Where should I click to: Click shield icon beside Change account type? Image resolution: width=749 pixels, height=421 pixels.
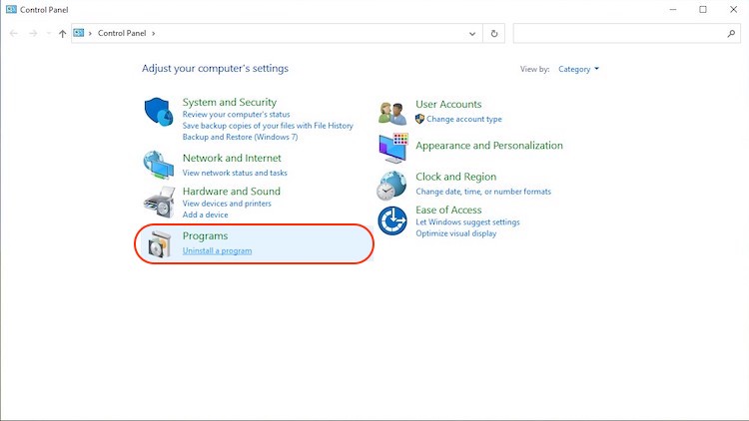(x=419, y=119)
